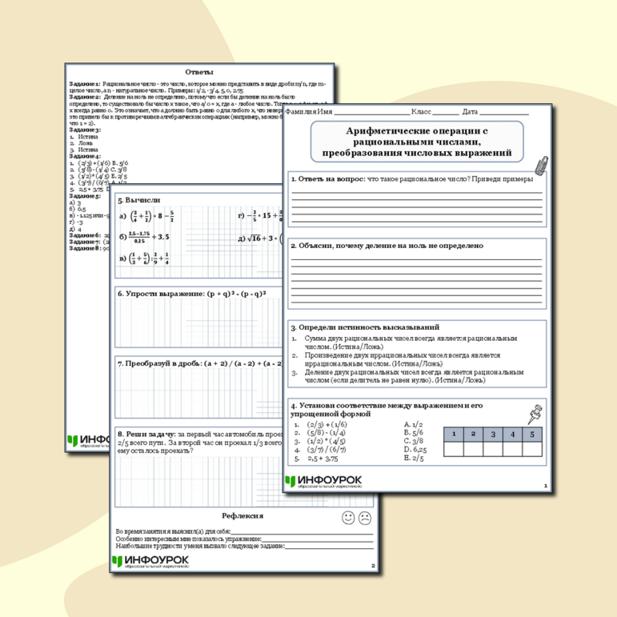Viewport: 617px width, 617px height.
Task: Click the column 3 header in the matching table
Action: [492, 435]
